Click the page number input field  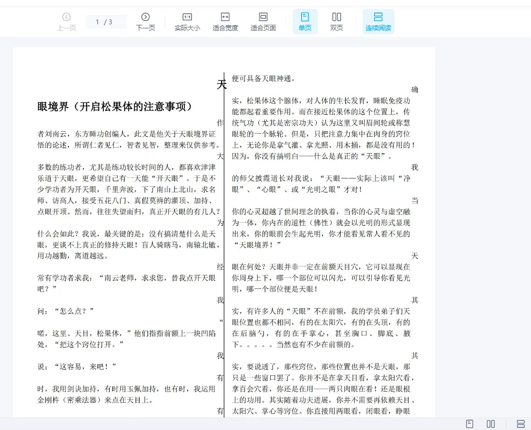pyautogui.click(x=97, y=22)
